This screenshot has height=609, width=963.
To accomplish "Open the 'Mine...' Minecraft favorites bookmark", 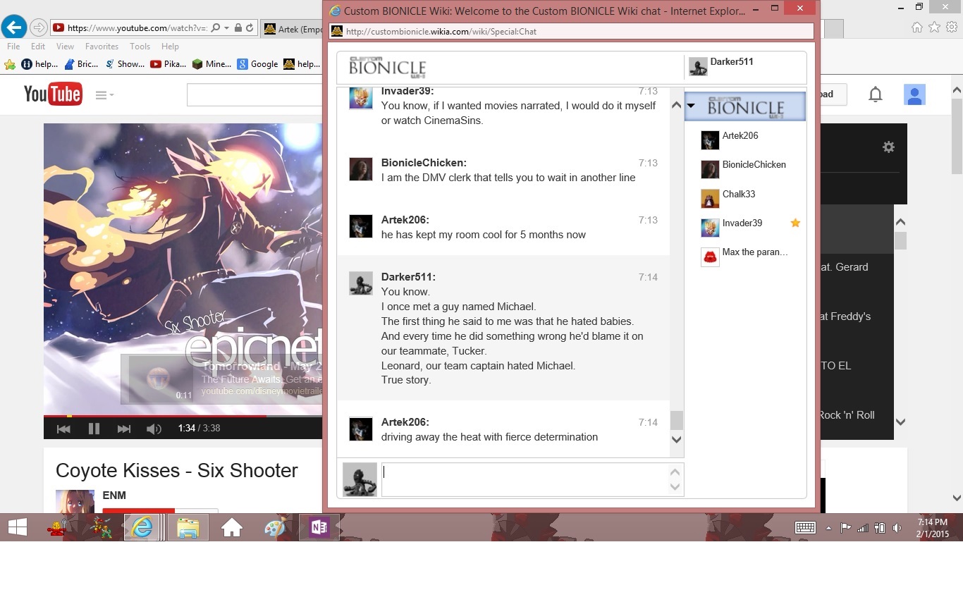I will 211,64.
